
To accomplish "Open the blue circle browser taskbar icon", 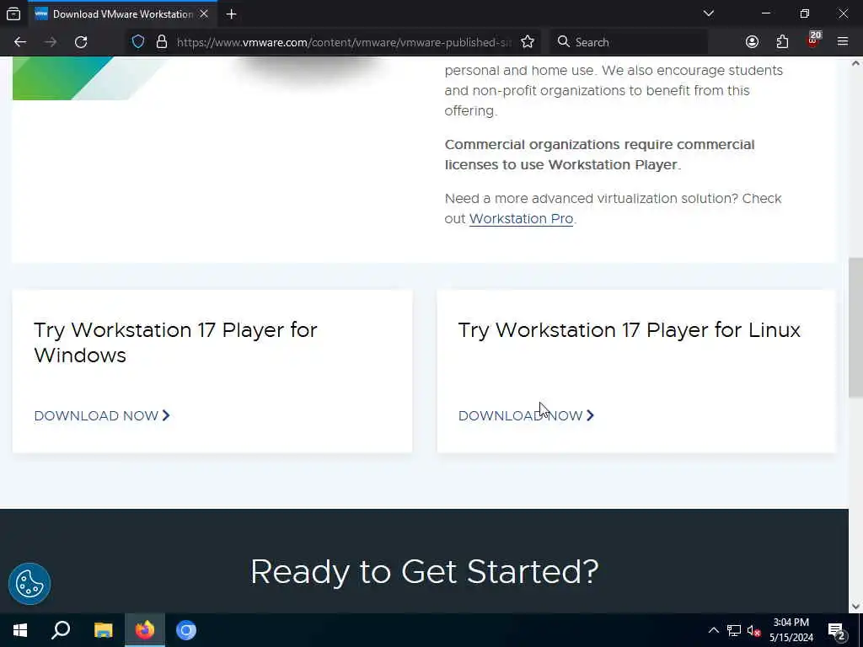I will (x=186, y=630).
